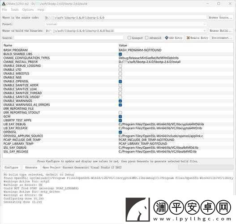
Task: Enable ENABLE_SANITIZE_THREAD checkbox
Action: tap(120, 93)
